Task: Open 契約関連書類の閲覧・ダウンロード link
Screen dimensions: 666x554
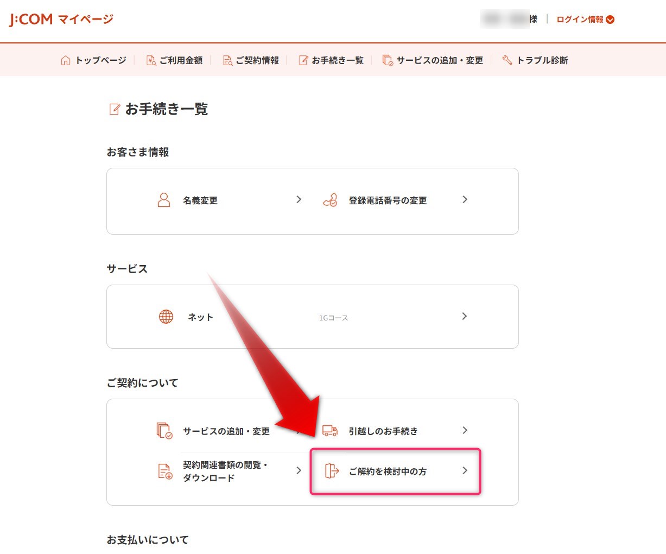Action: pos(225,471)
